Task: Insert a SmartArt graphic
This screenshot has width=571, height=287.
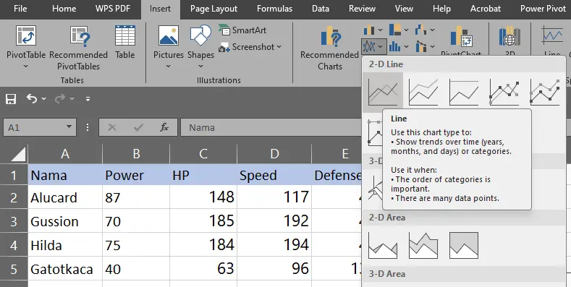Action: point(242,30)
